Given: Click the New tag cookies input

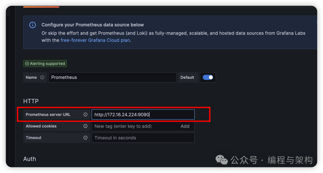Looking at the screenshot, I should (x=135, y=126).
